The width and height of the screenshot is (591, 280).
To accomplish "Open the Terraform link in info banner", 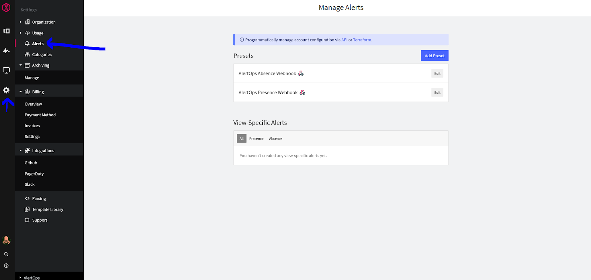I will point(362,40).
